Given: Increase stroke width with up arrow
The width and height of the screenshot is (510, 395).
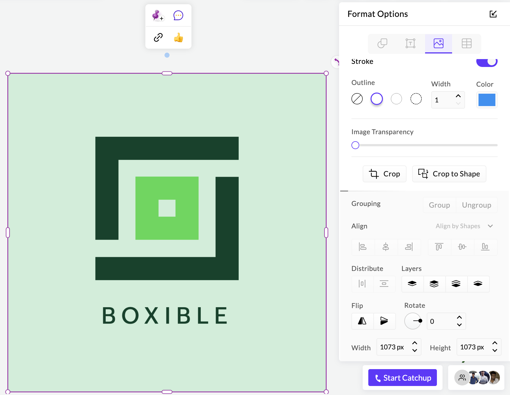Looking at the screenshot, I should click(458, 96).
